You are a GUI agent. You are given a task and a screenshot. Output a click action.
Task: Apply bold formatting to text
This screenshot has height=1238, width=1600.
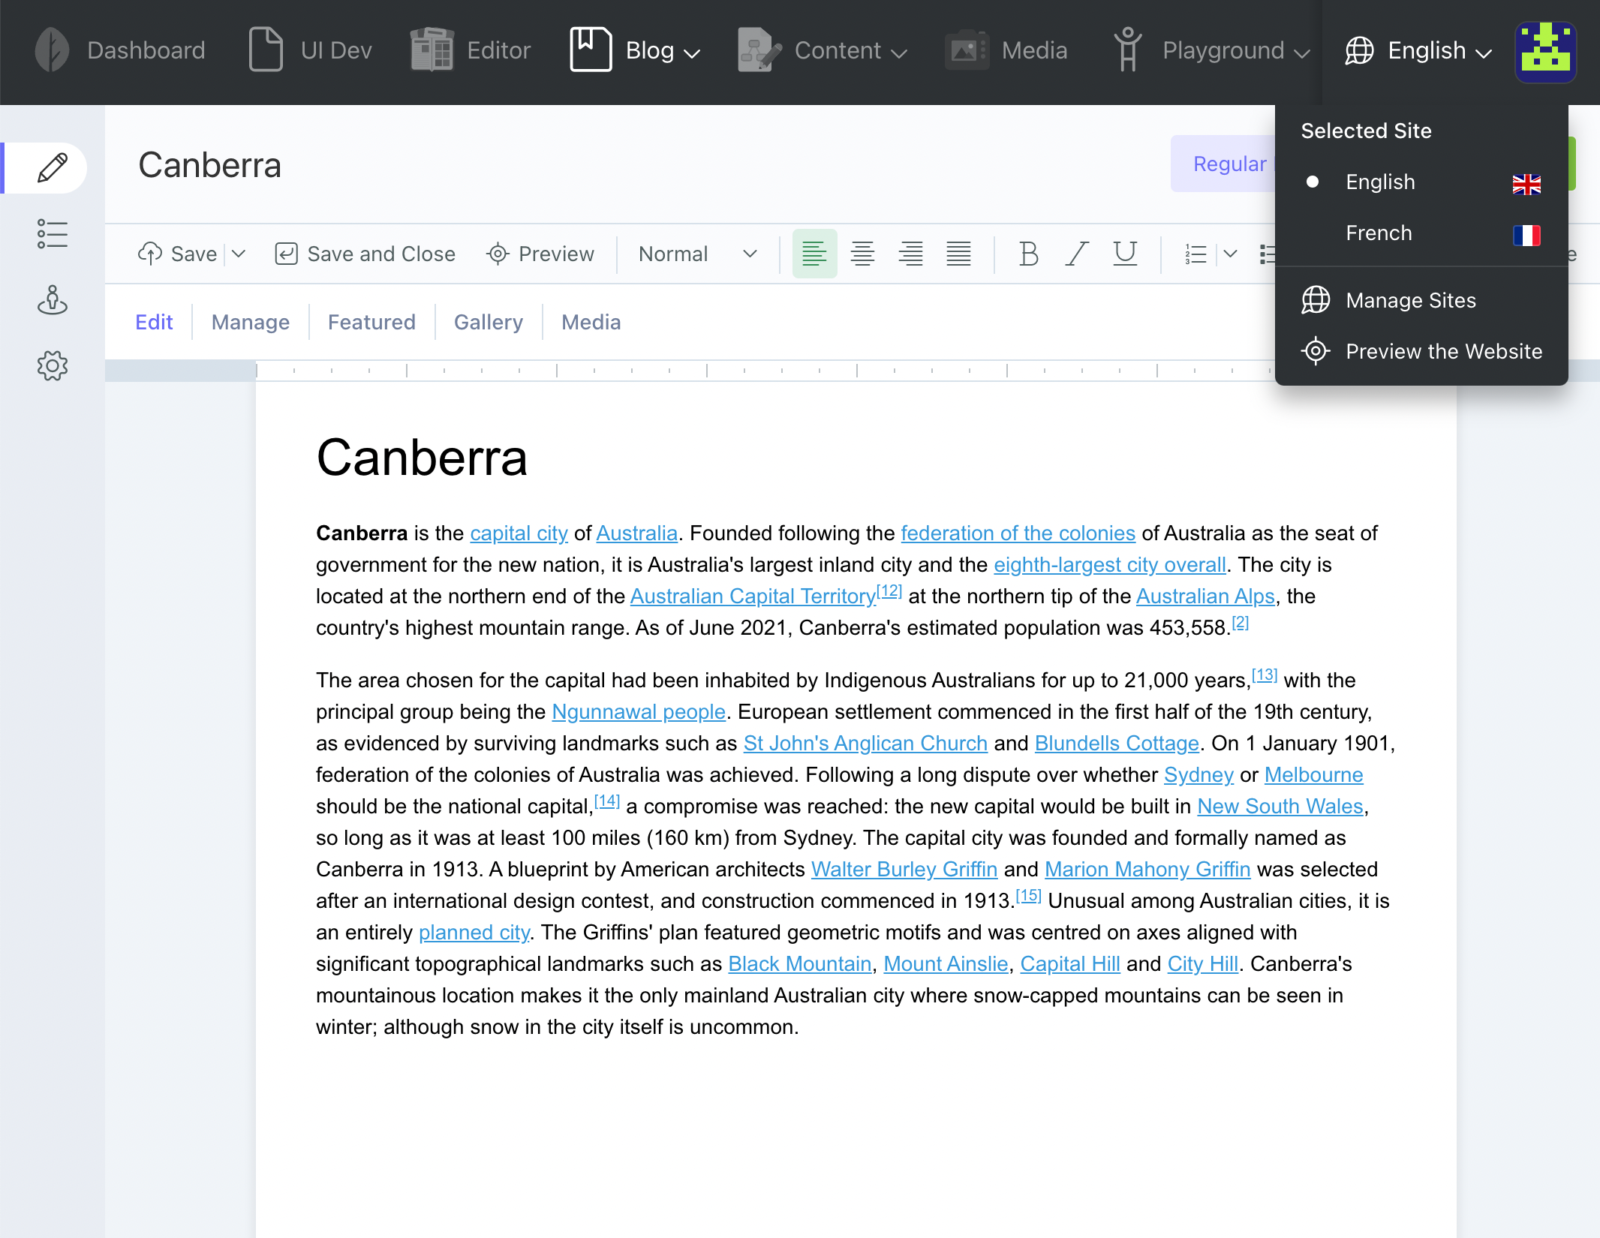(x=1027, y=254)
